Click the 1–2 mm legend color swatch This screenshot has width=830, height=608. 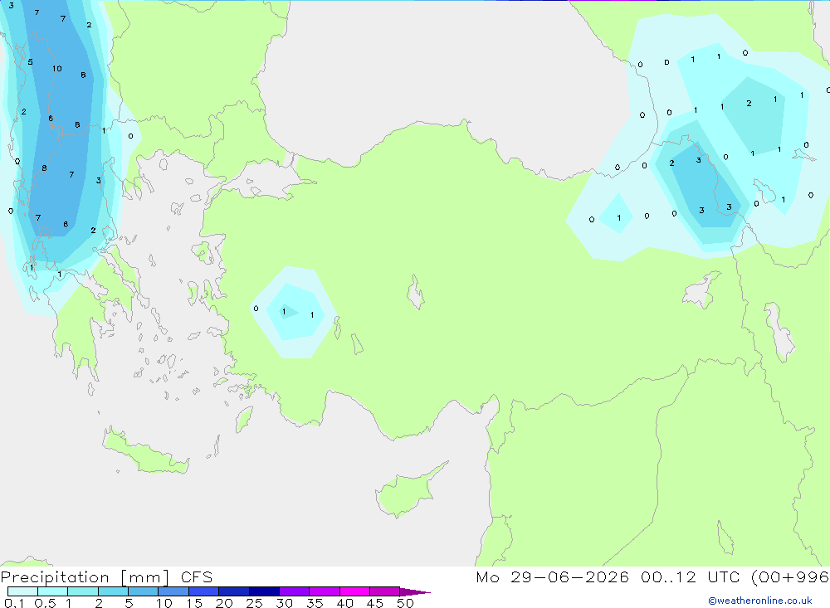pyautogui.click(x=82, y=591)
